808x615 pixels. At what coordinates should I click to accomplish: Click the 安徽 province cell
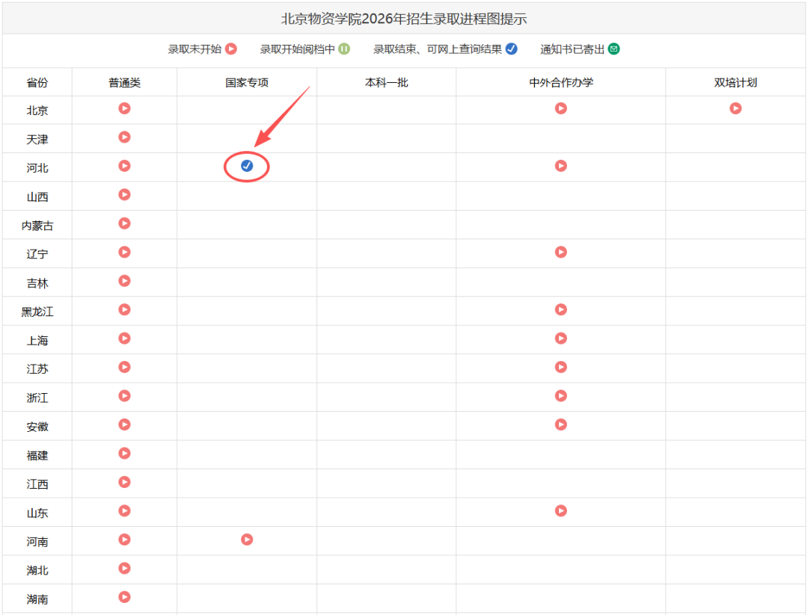(37, 427)
